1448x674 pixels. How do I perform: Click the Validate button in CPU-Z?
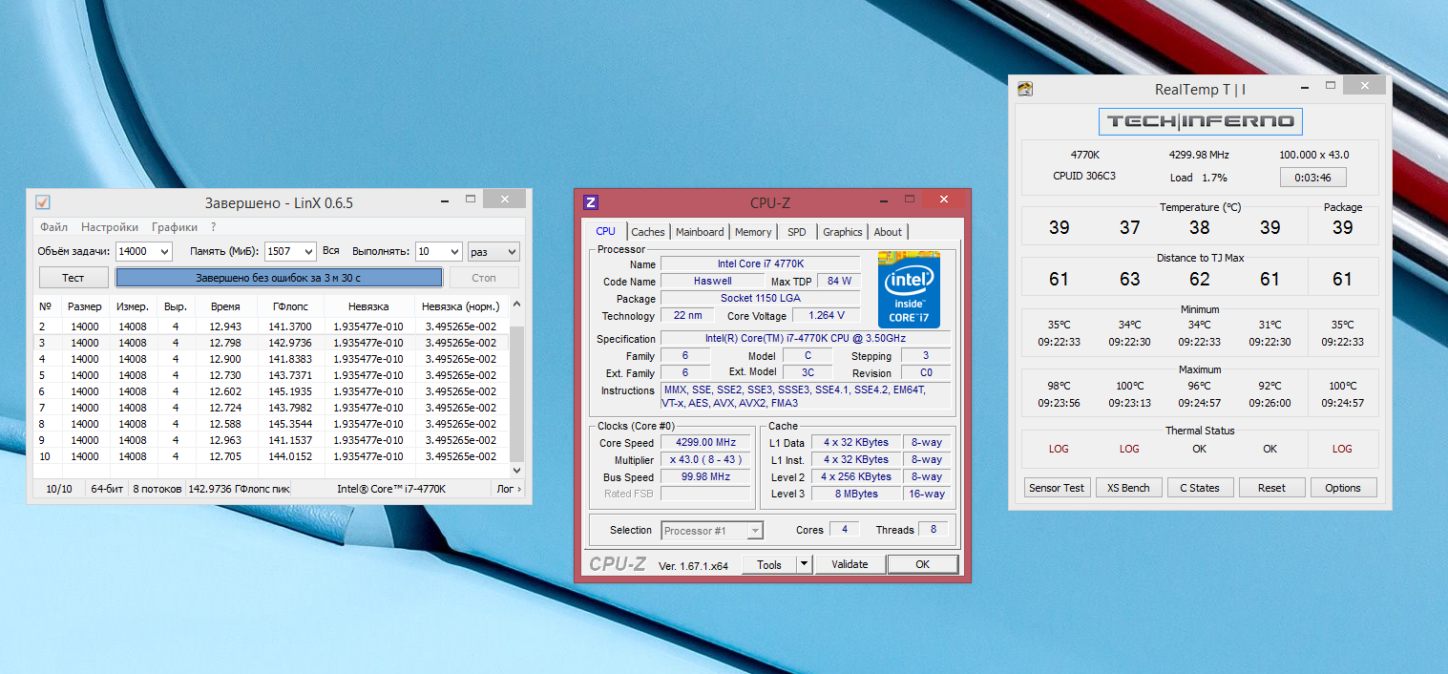(850, 564)
